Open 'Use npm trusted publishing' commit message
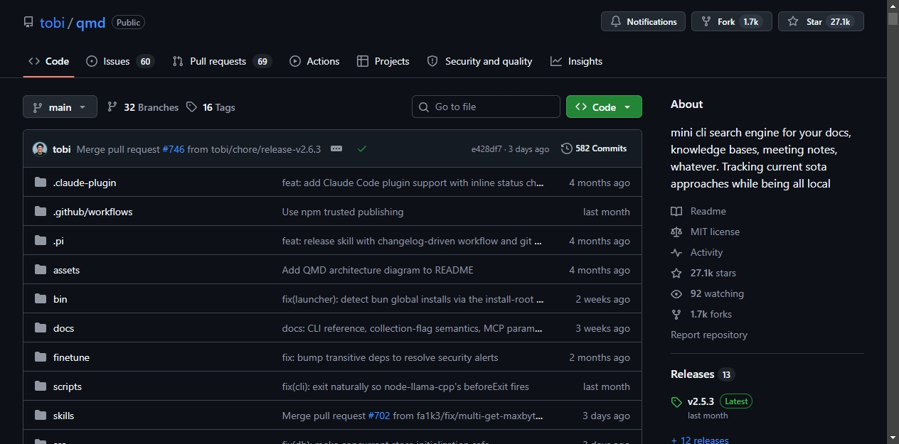899x444 pixels. coord(343,212)
